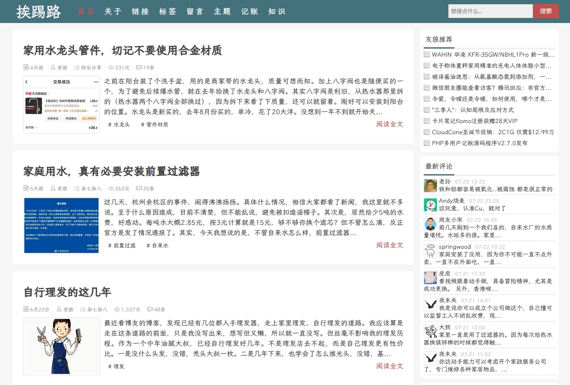Image resolution: width=570 pixels, height=385 pixels.
Task: Open the 记账 navigation item
Action: (249, 11)
